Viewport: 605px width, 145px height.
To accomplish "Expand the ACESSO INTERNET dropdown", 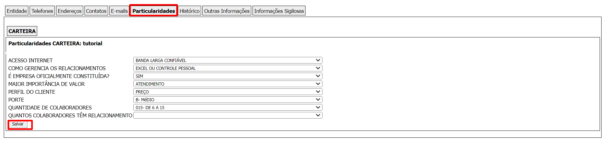I will [228, 60].
